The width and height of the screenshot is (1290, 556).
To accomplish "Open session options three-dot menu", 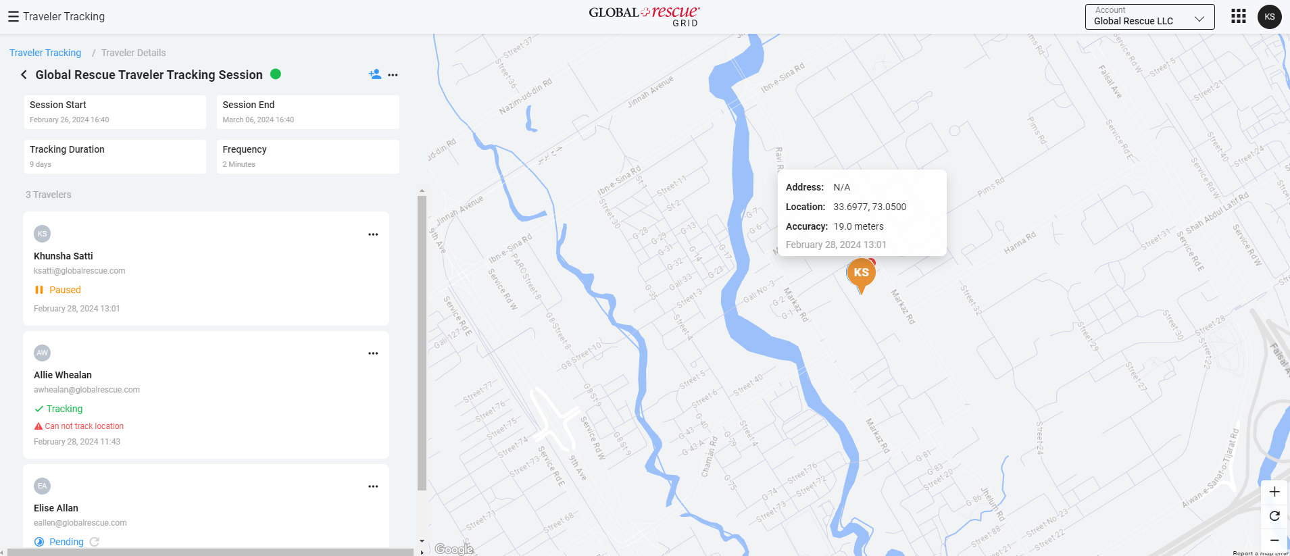I will [393, 75].
